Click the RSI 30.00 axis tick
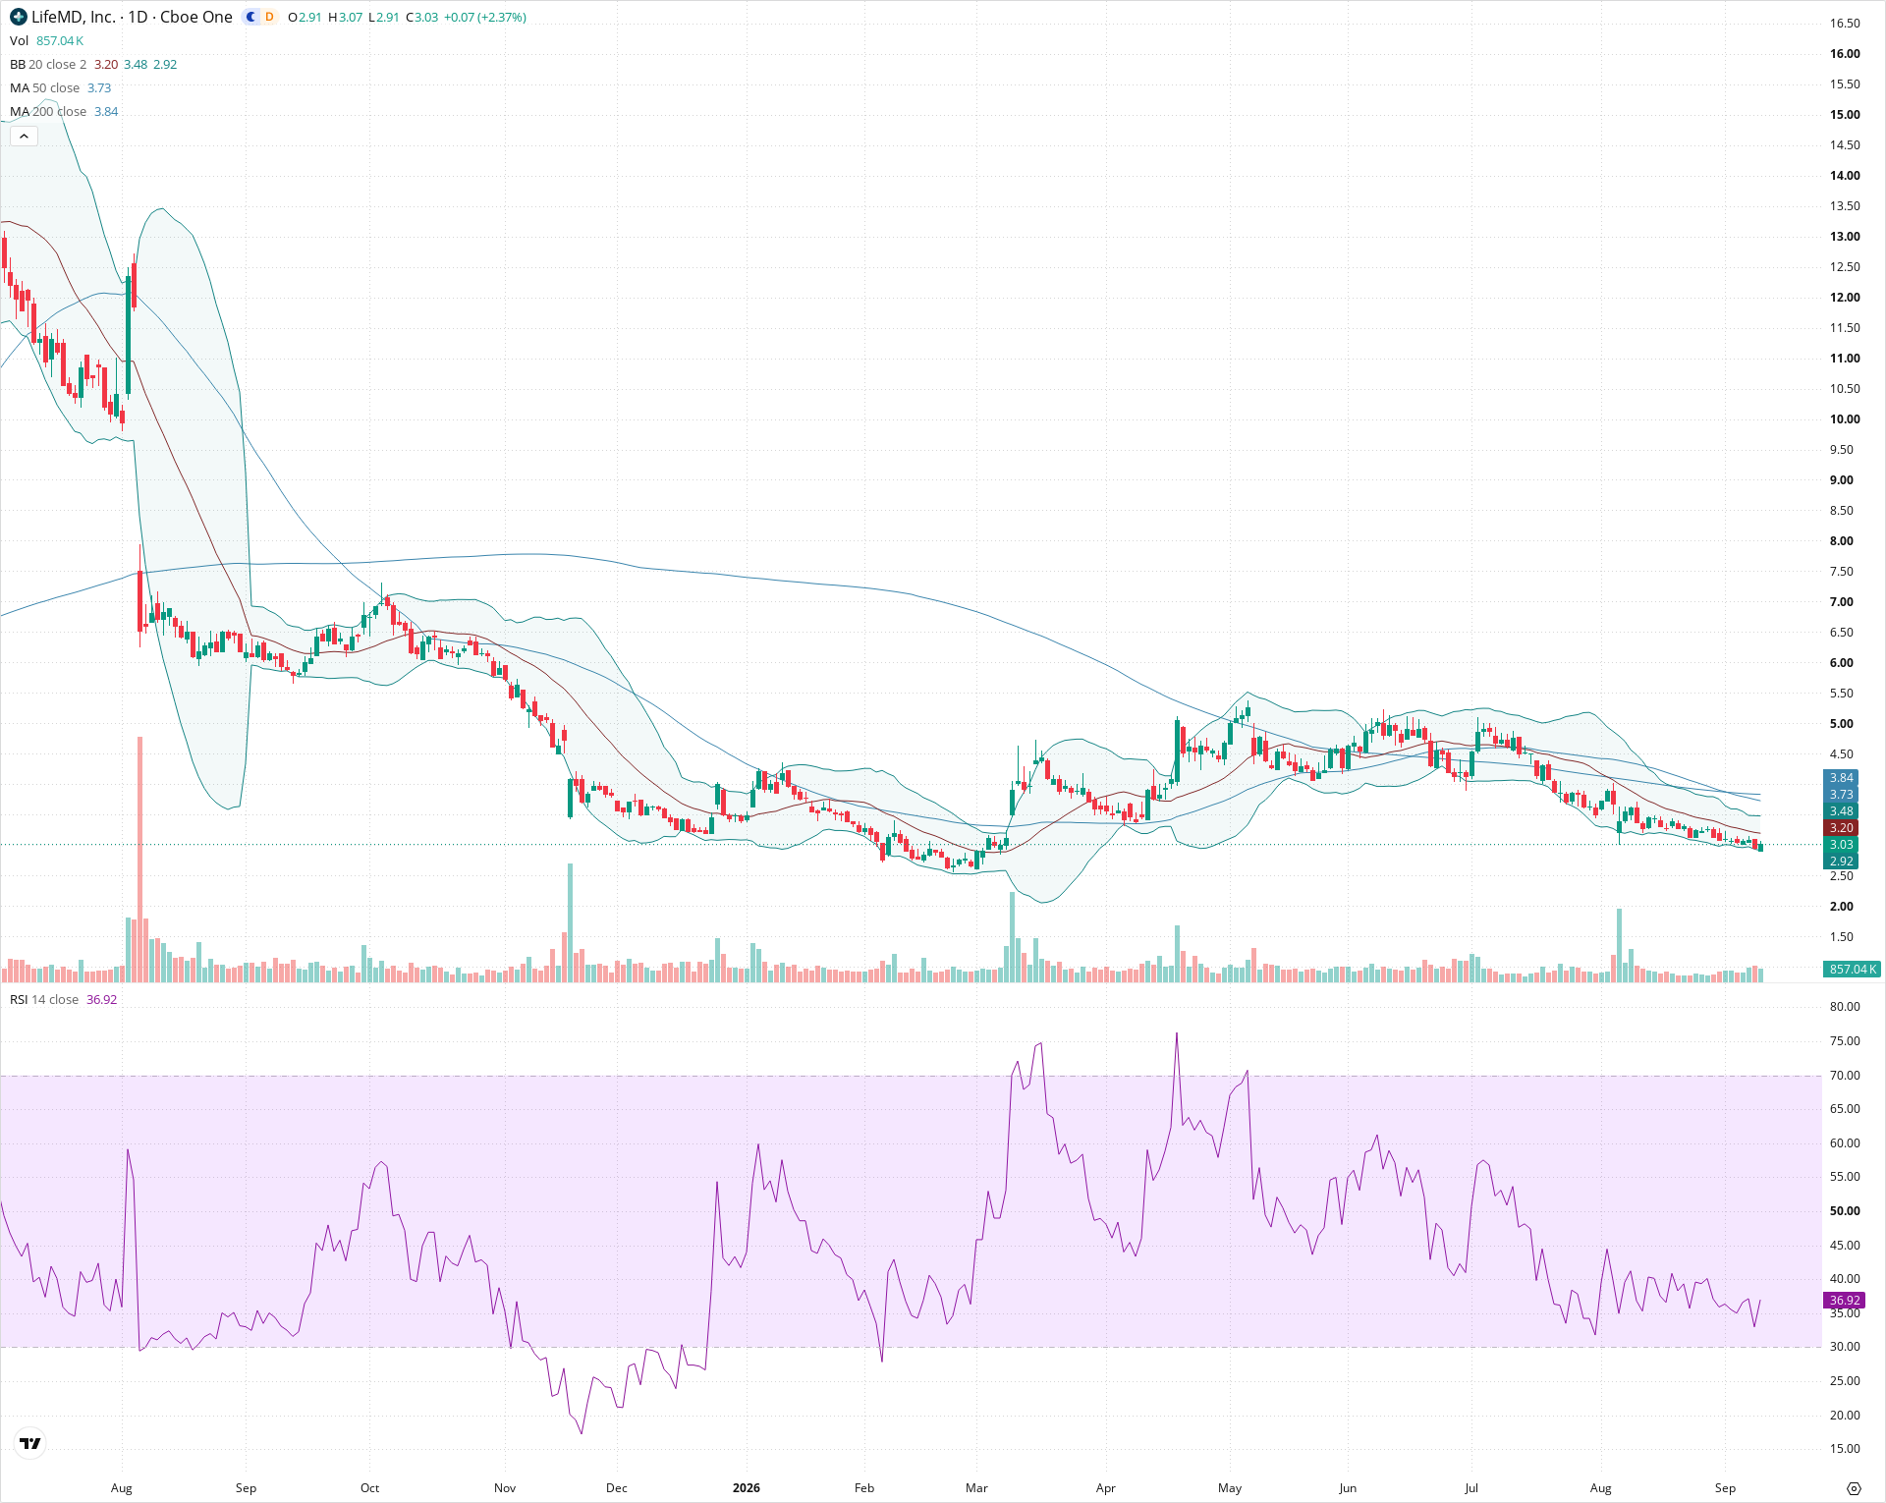The width and height of the screenshot is (1886, 1503). (1844, 1346)
